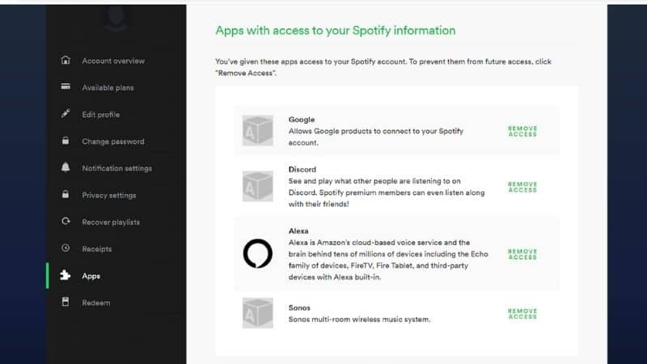This screenshot has height=364, width=647.
Task: Select the Apps sidebar item
Action: (91, 276)
